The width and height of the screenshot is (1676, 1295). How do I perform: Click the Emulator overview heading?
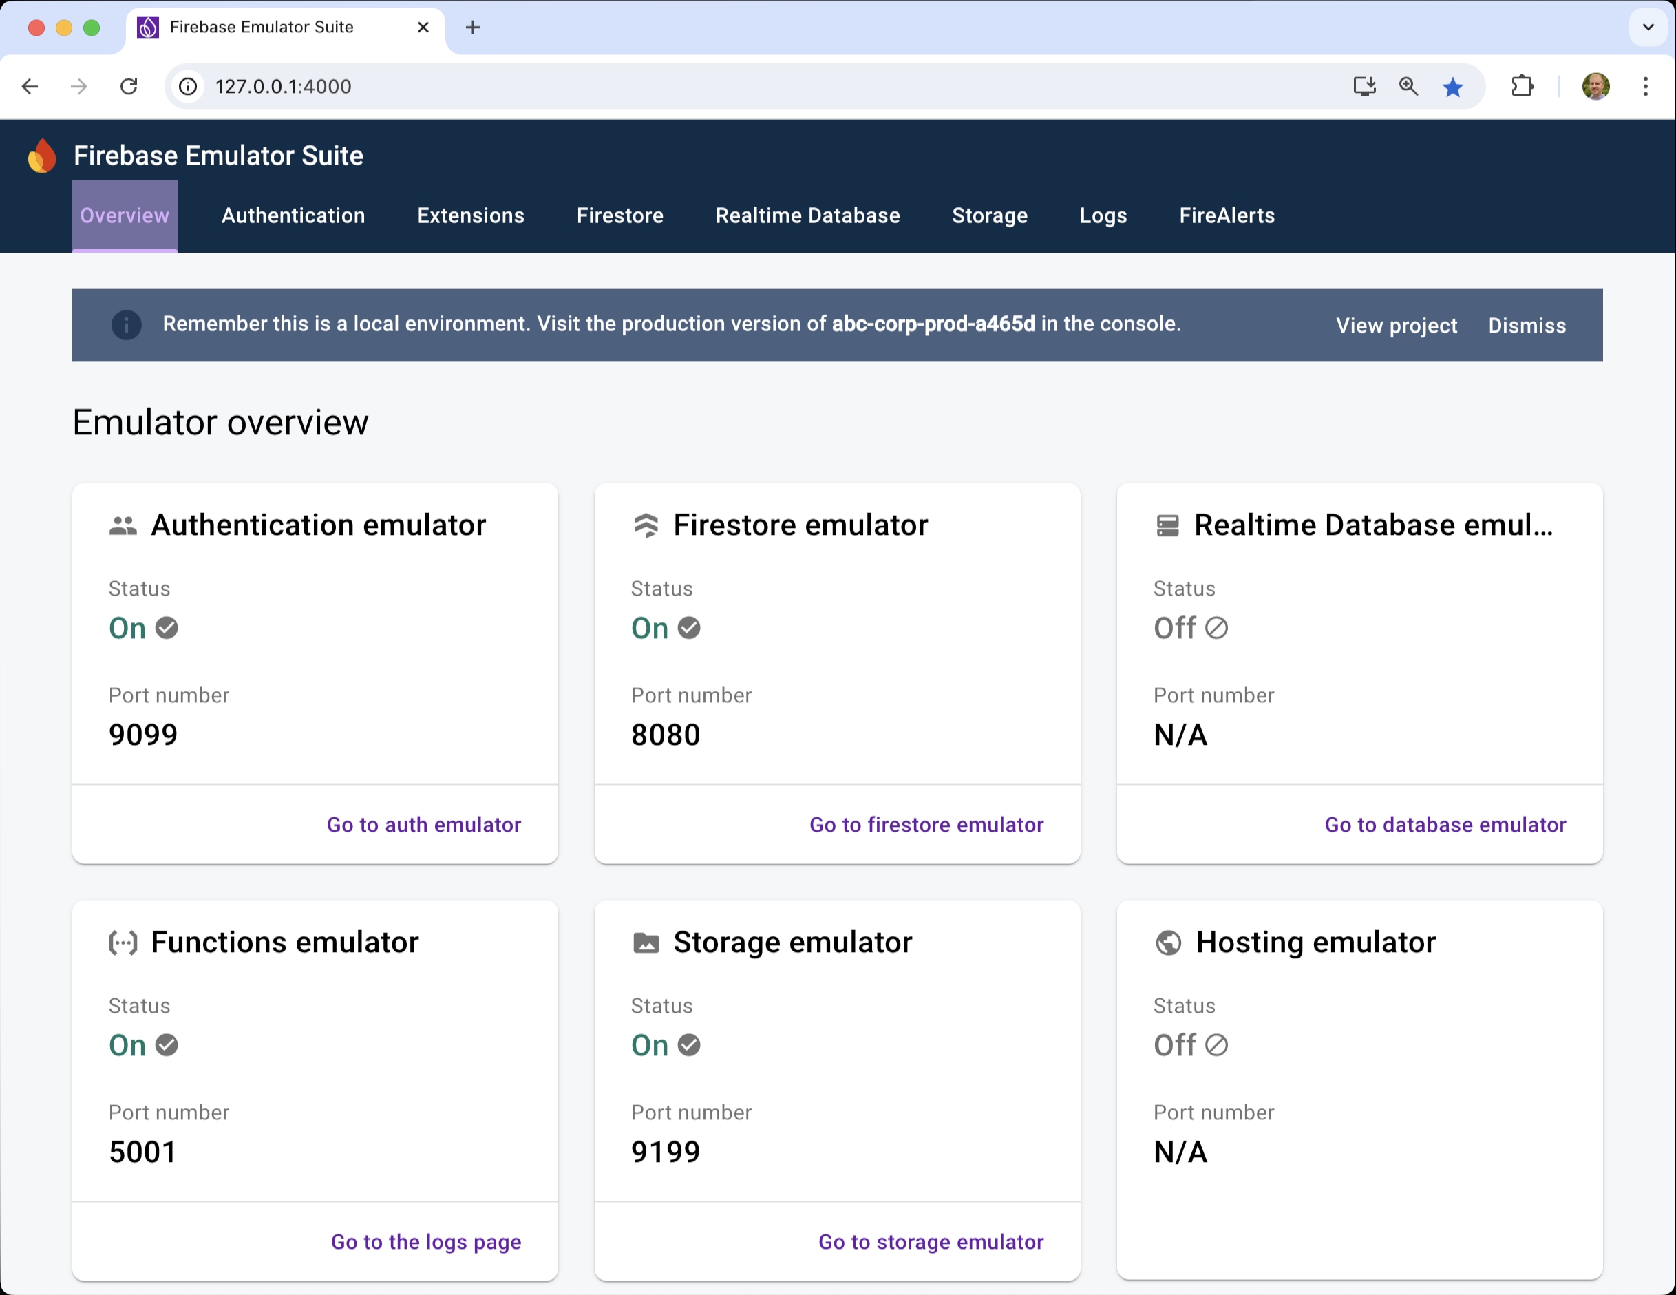point(220,422)
